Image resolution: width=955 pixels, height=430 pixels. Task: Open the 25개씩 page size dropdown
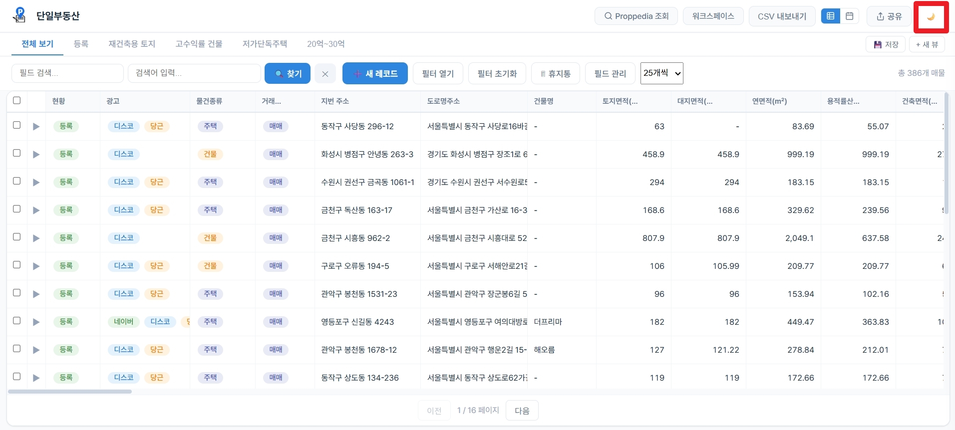(x=661, y=73)
